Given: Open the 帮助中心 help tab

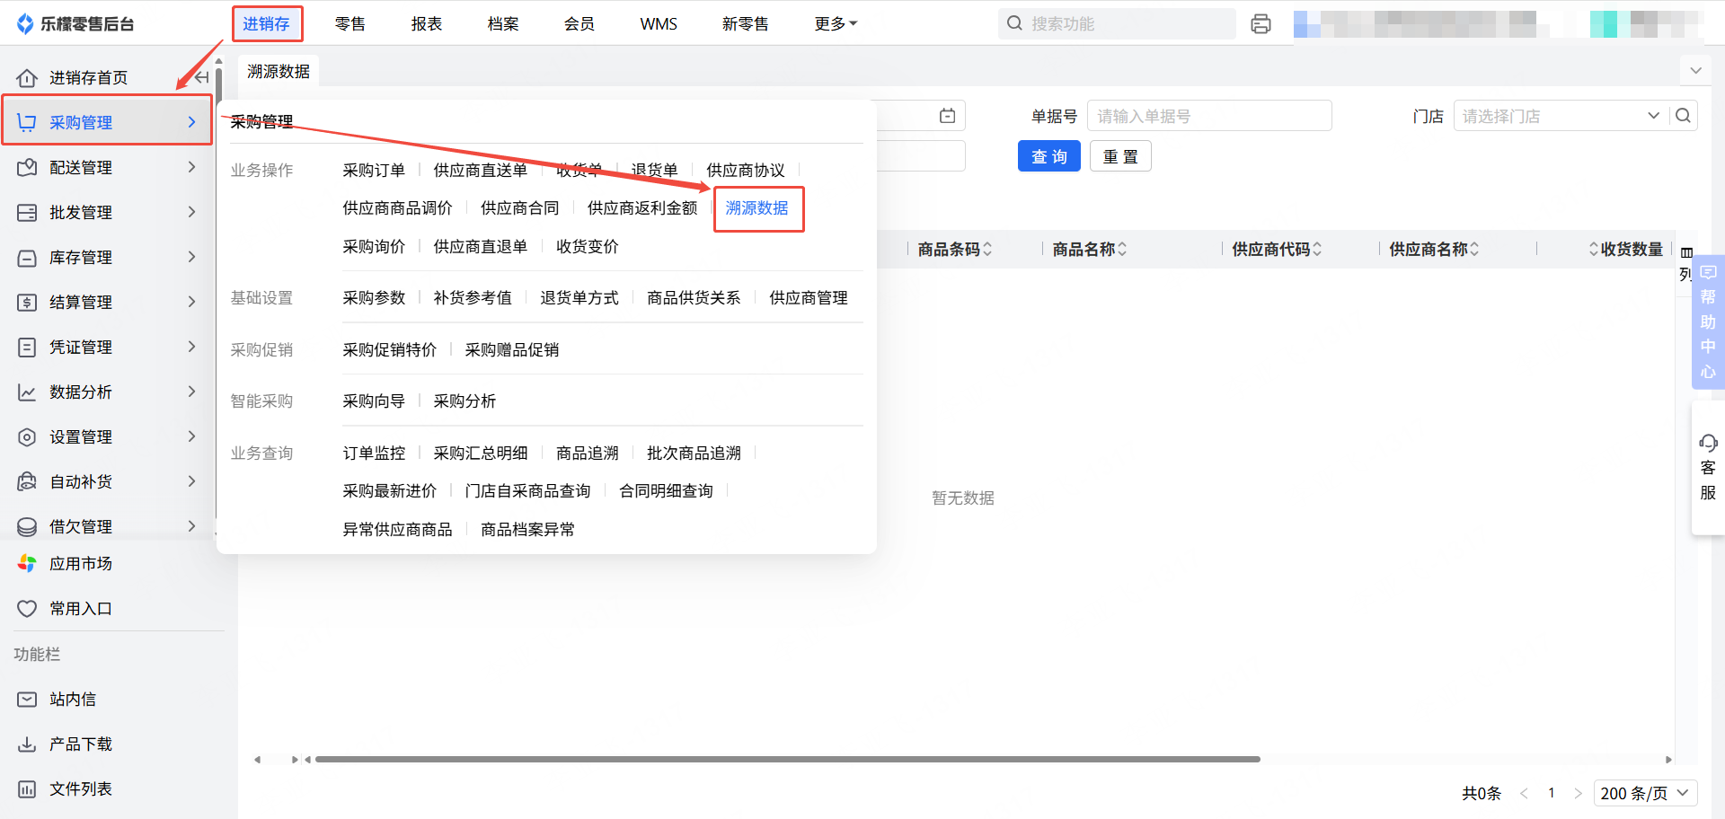Looking at the screenshot, I should [x=1708, y=321].
